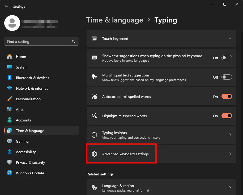Click the Home house icon

point(10,57)
